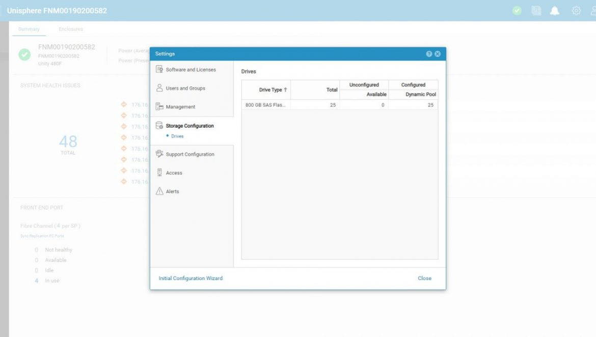The height and width of the screenshot is (337, 596).
Task: Click the Software and Licenses icon
Action: coord(159,69)
